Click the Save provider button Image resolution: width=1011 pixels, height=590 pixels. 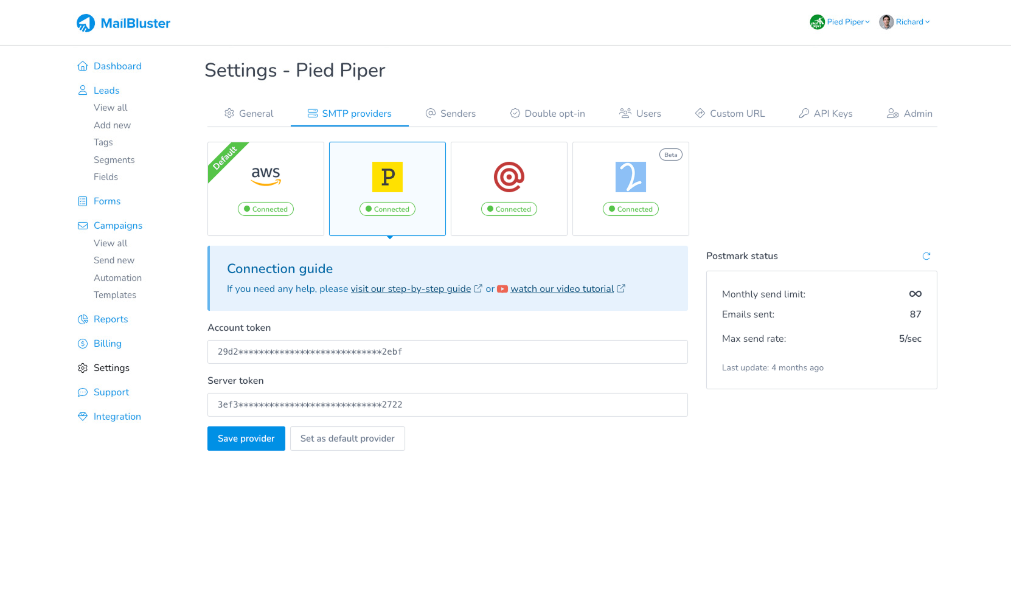coord(246,439)
